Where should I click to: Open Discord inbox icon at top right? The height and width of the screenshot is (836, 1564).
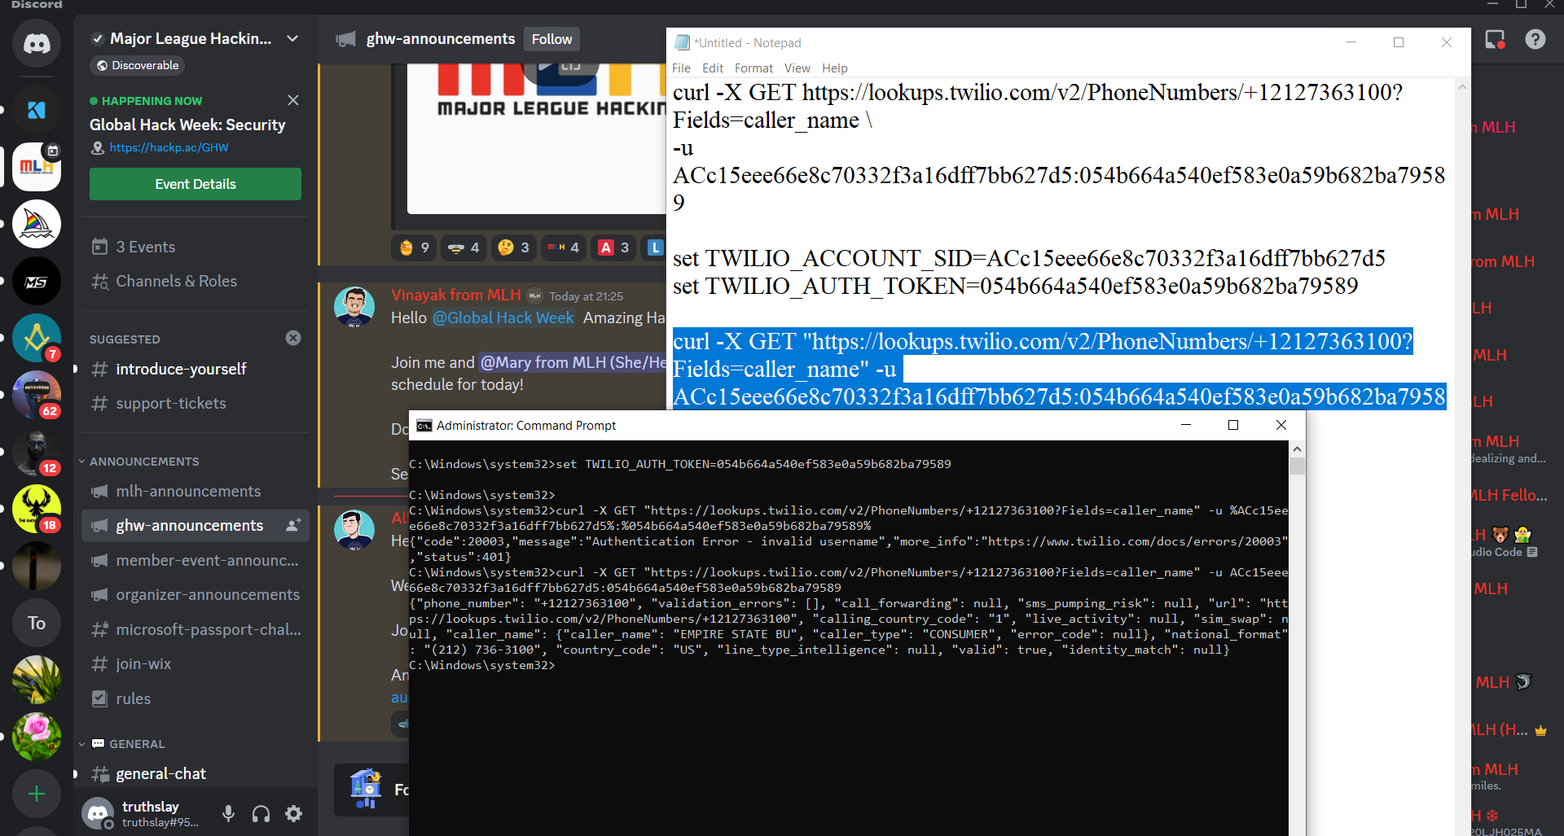tap(1495, 39)
